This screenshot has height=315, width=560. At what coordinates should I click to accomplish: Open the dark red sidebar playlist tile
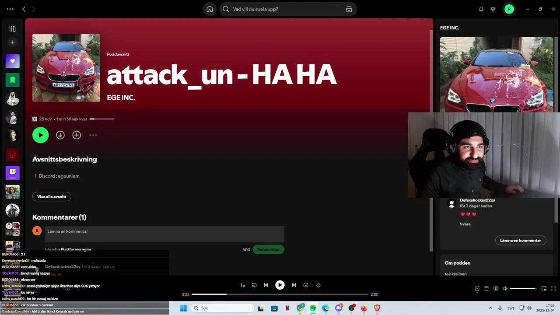coord(12,154)
